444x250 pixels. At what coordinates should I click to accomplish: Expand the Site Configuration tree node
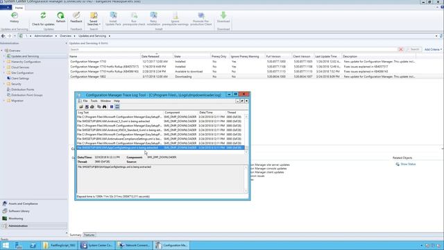tap(4, 73)
